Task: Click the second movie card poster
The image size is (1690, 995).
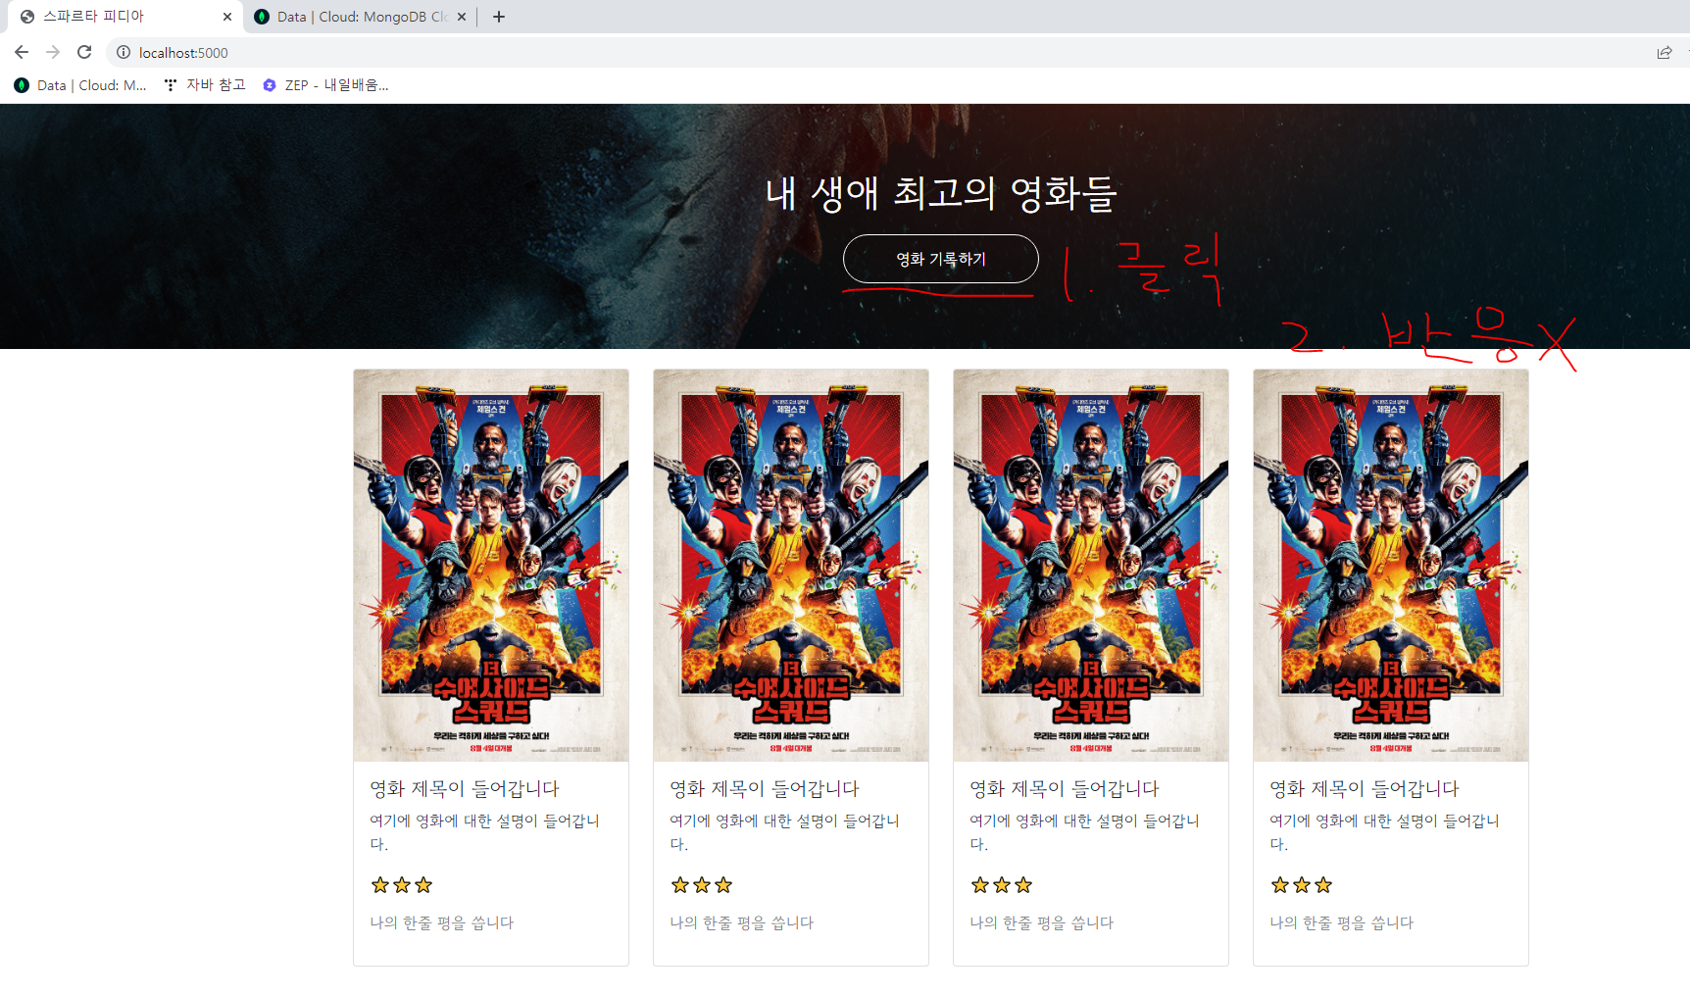Action: 791,566
